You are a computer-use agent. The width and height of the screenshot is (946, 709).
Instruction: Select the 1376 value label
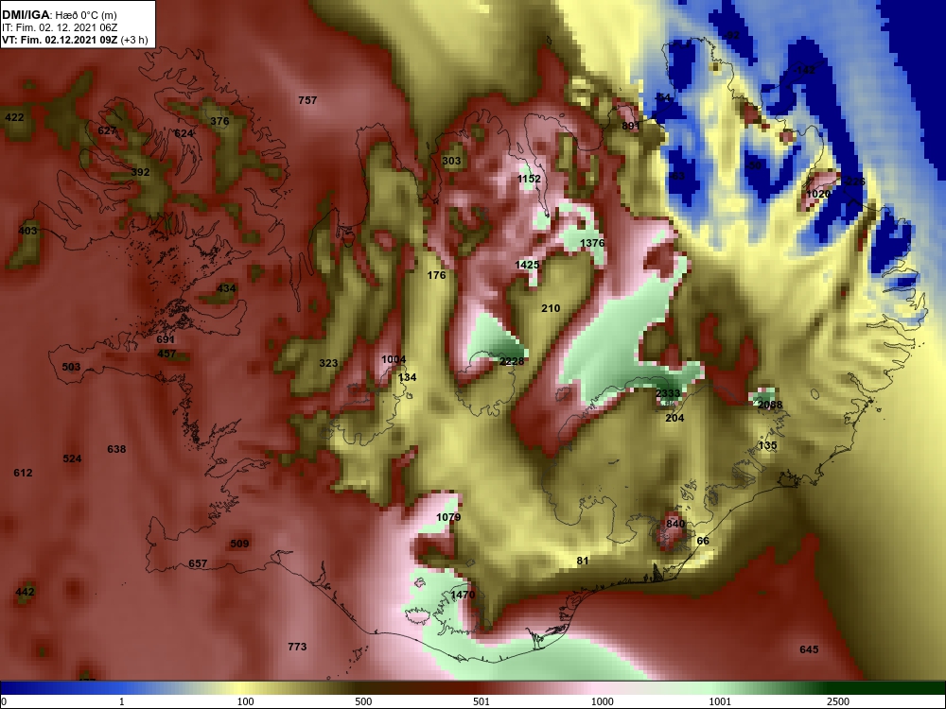[592, 243]
